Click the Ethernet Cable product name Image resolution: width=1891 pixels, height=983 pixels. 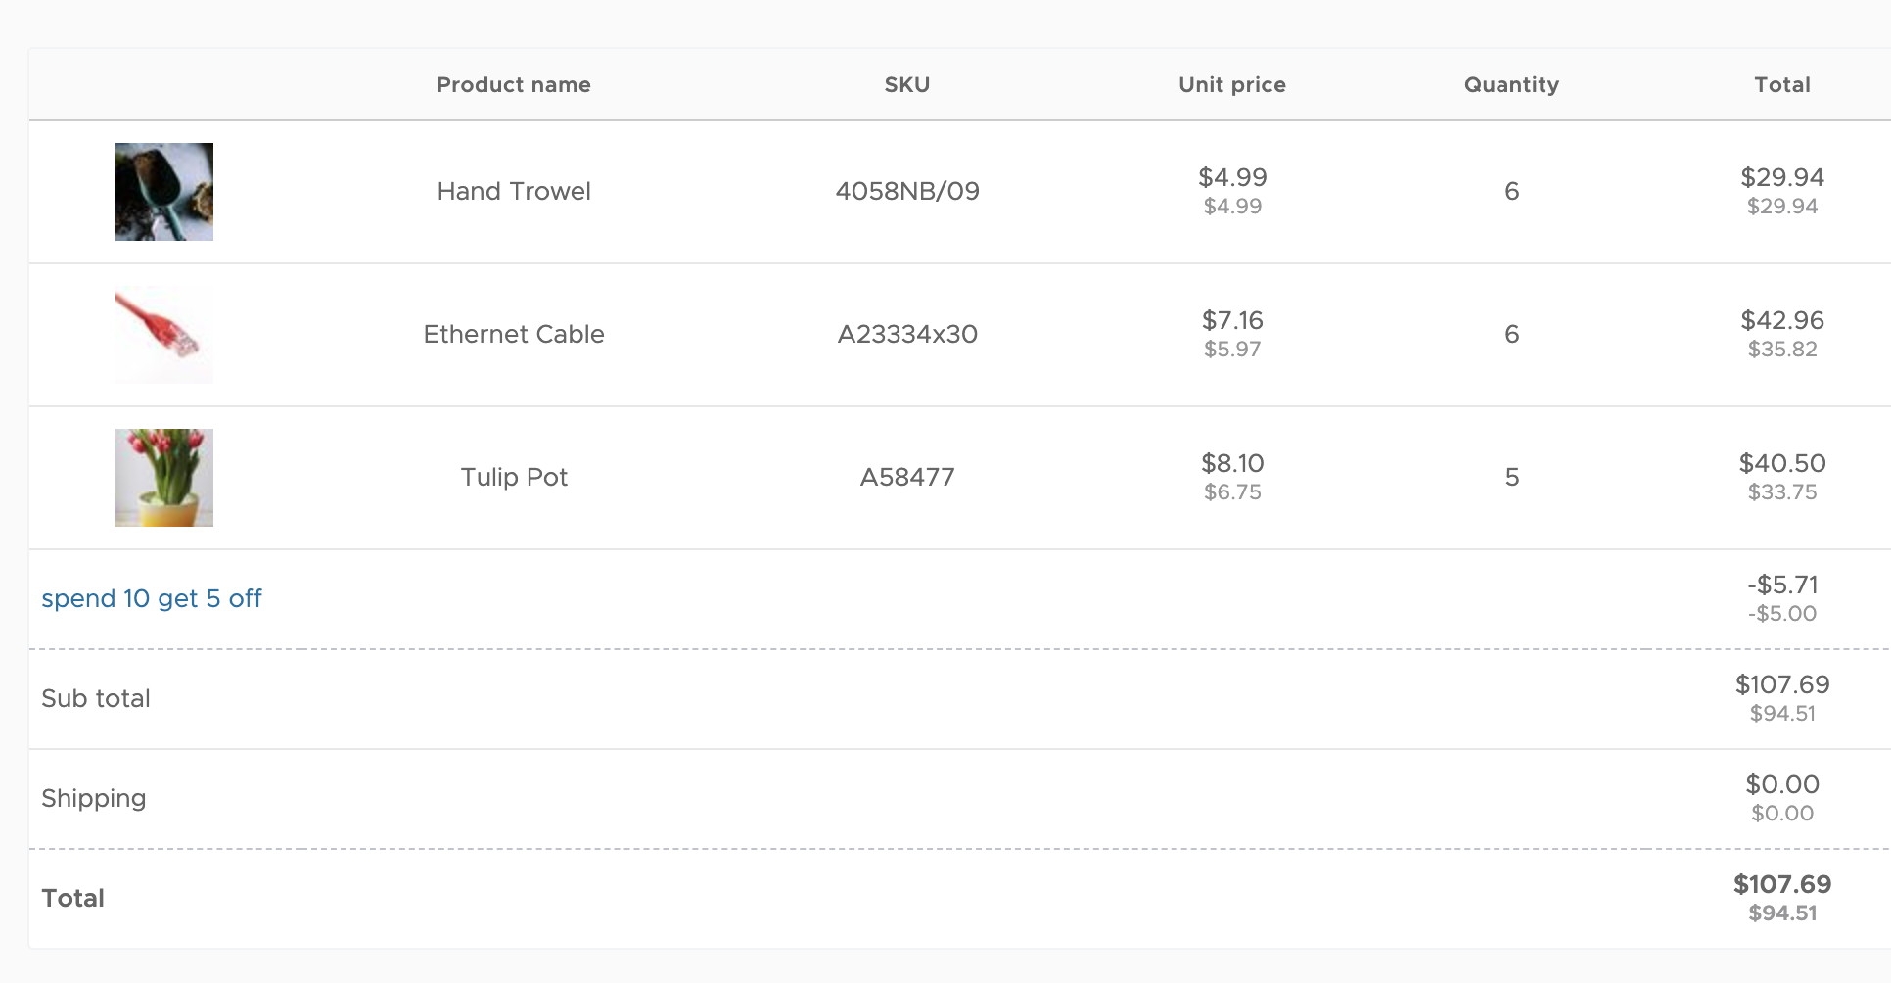coord(514,334)
